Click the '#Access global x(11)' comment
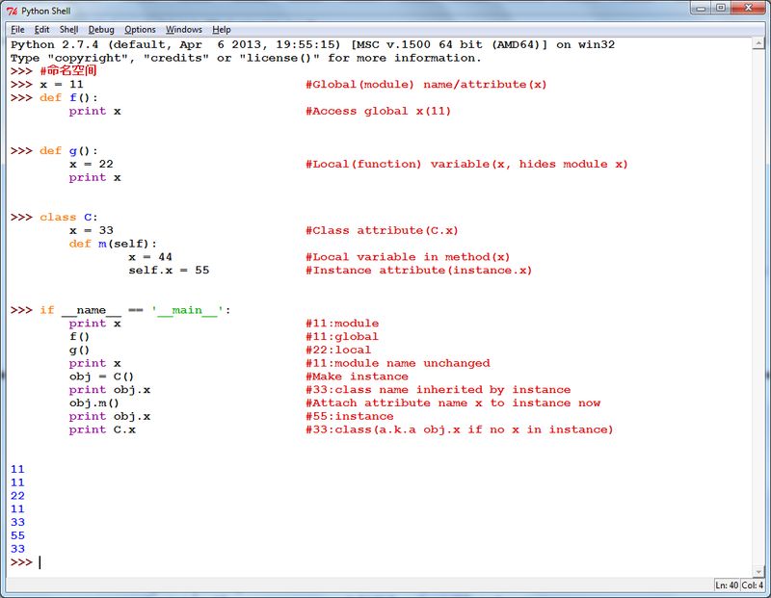Image resolution: width=771 pixels, height=598 pixels. [x=378, y=111]
